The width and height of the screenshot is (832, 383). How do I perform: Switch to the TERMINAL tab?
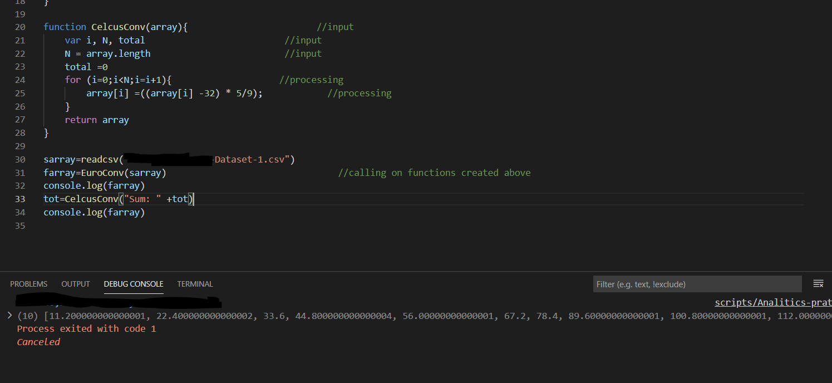[x=195, y=284]
